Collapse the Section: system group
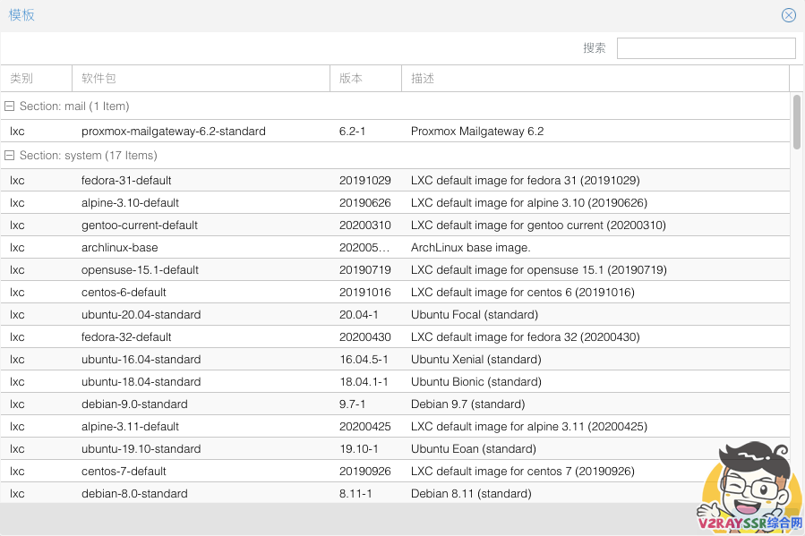Viewport: 805px width, 536px height. 10,156
